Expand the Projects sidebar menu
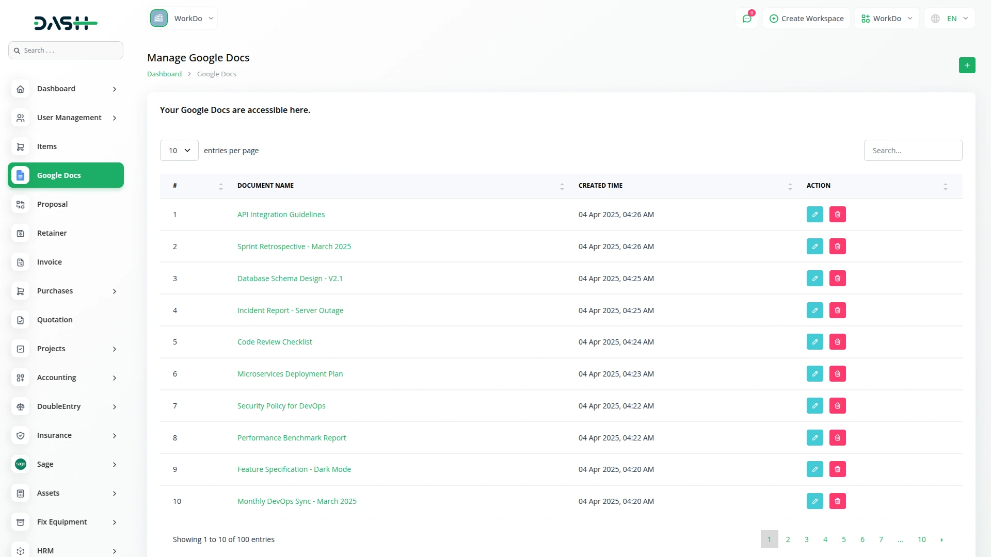The height and width of the screenshot is (557, 991). click(66, 349)
